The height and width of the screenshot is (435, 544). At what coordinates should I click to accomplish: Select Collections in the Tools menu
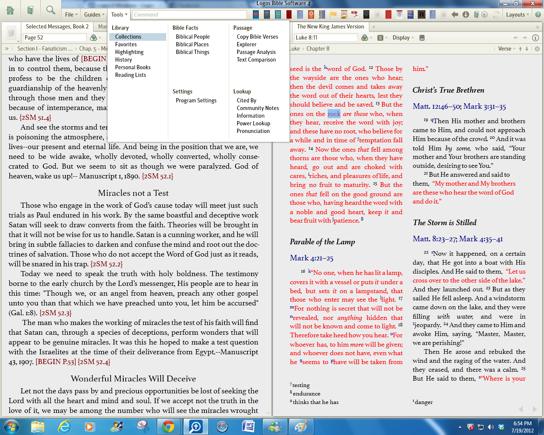click(x=138, y=37)
